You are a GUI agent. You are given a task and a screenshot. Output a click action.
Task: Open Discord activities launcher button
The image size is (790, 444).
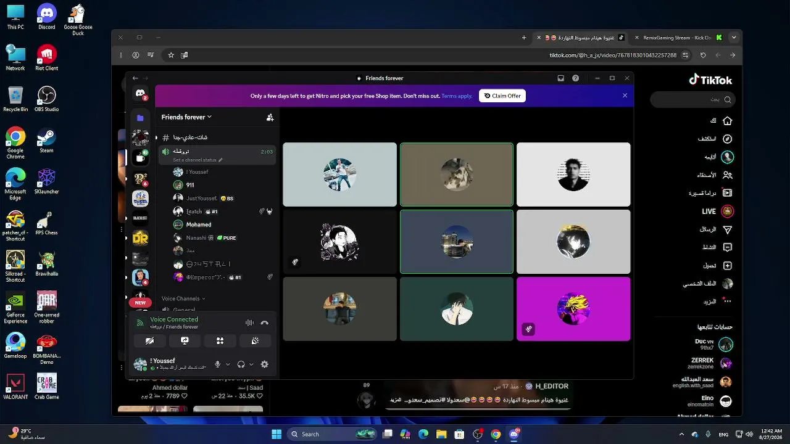click(220, 340)
